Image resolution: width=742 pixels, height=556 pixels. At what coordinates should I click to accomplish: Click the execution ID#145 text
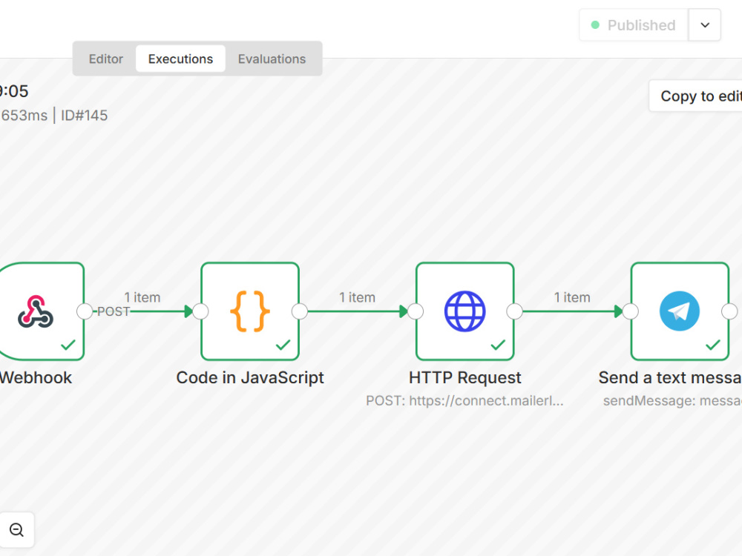85,116
